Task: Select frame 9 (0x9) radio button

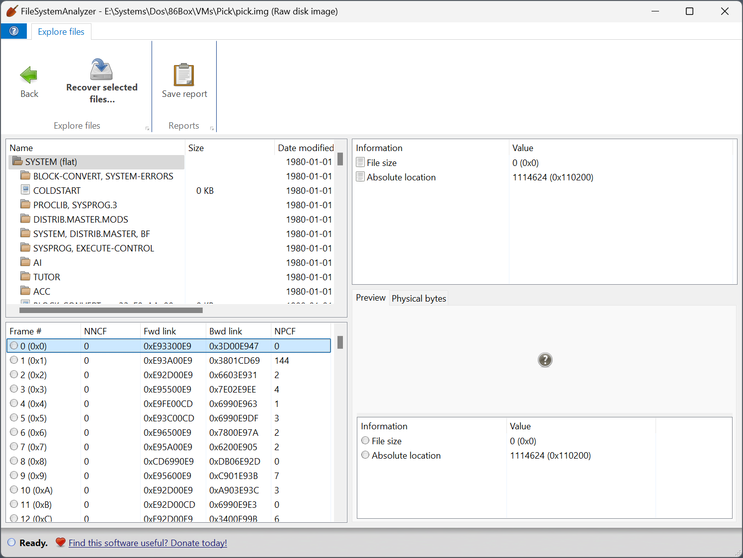Action: click(x=14, y=475)
